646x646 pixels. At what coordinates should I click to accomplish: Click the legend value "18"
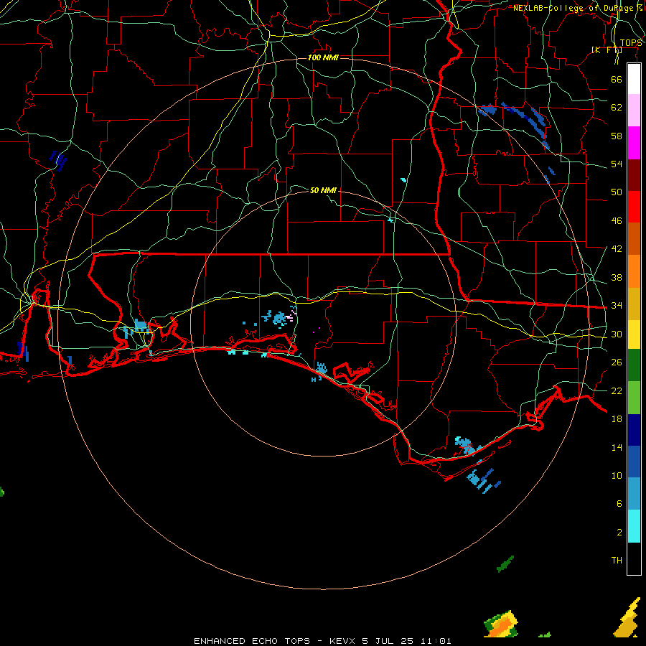(x=617, y=419)
